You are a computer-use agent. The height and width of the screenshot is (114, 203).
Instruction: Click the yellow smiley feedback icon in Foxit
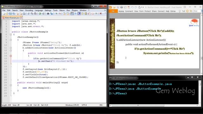[x=187, y=11]
